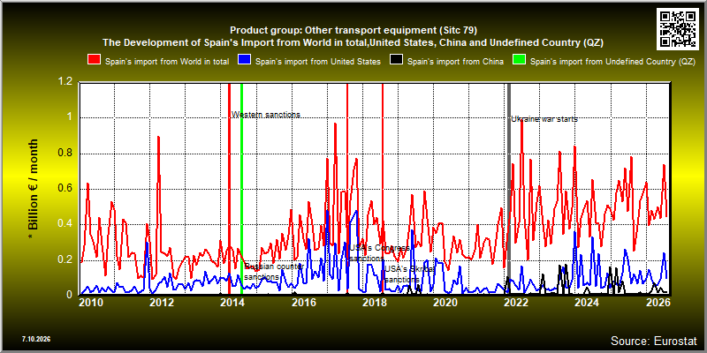
Task: Click the red World in total legend swatch
Action: [95, 61]
